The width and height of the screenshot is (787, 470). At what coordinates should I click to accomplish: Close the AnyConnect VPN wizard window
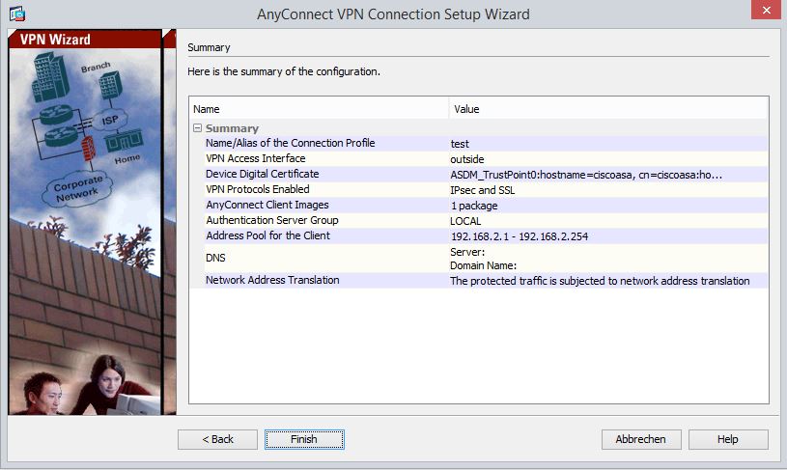click(x=766, y=10)
